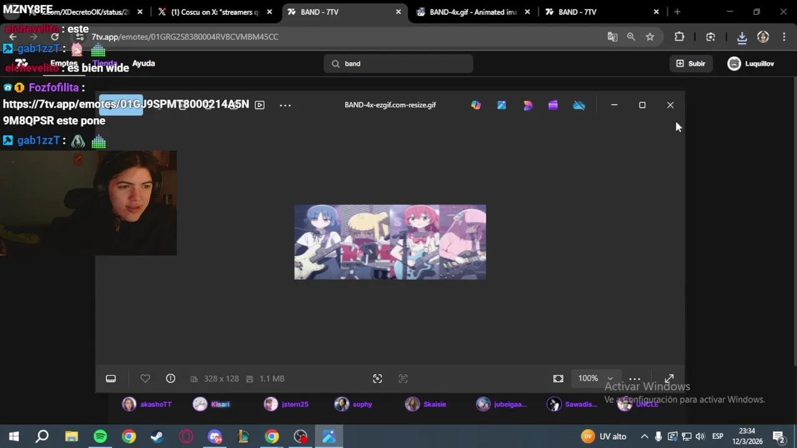Open Photos app icon in title bar
797x448 pixels.
point(501,105)
